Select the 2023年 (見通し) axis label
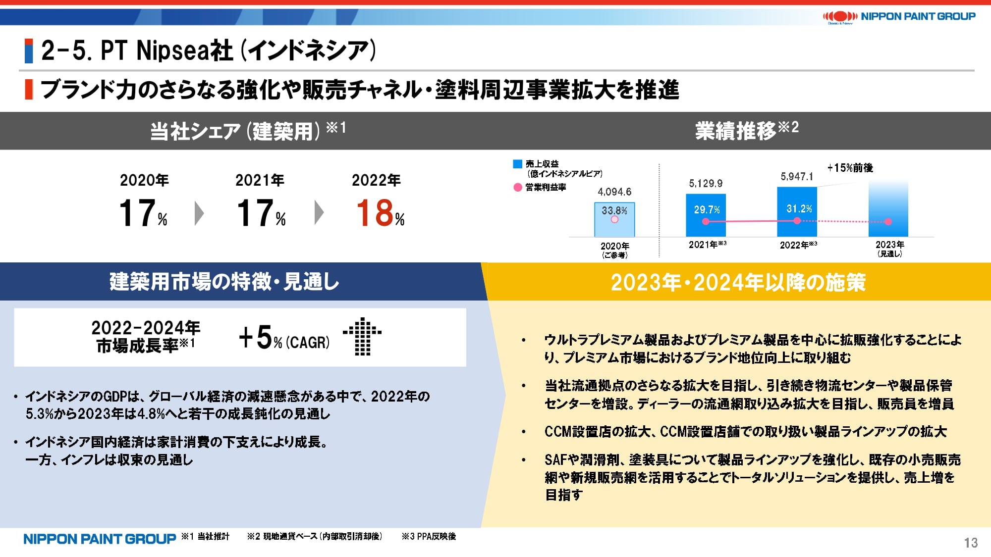991x557 pixels. click(889, 249)
